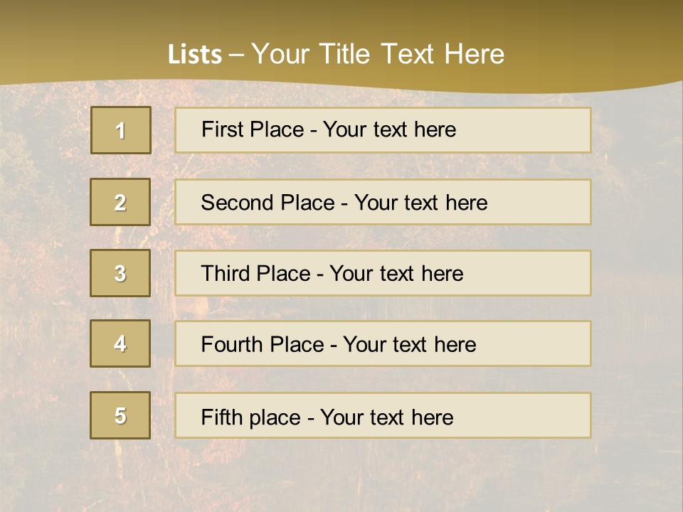Click the number 3 box
This screenshot has height=512, width=683.
[120, 273]
